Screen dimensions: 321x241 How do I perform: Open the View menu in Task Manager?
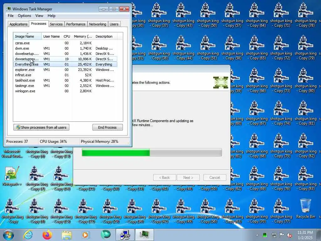click(x=39, y=16)
